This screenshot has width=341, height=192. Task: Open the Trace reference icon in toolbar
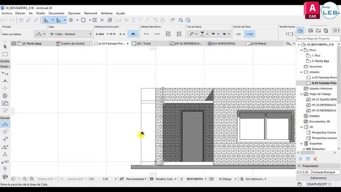pyautogui.click(x=83, y=20)
